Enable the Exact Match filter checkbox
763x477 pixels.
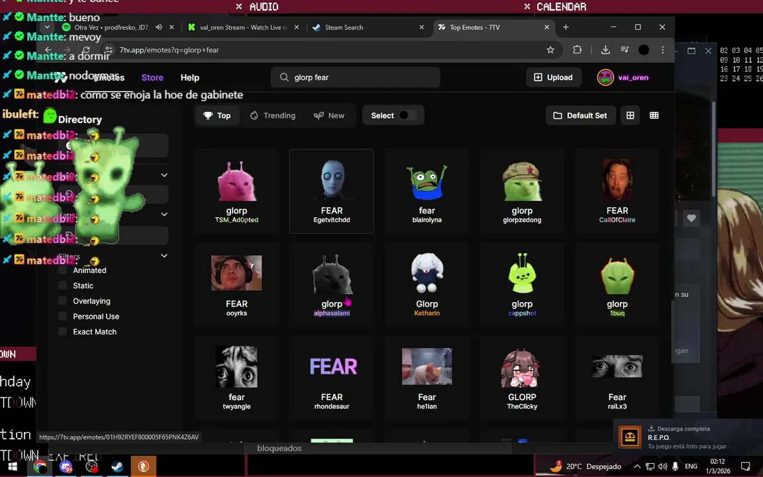[x=62, y=331]
